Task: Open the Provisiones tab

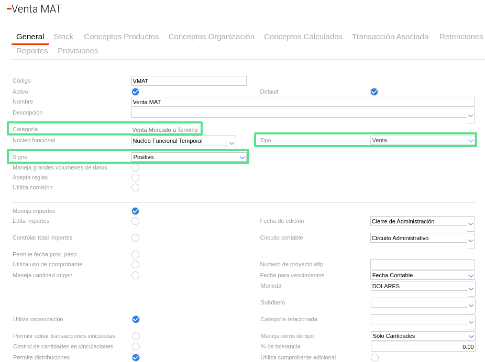Action: coord(78,51)
